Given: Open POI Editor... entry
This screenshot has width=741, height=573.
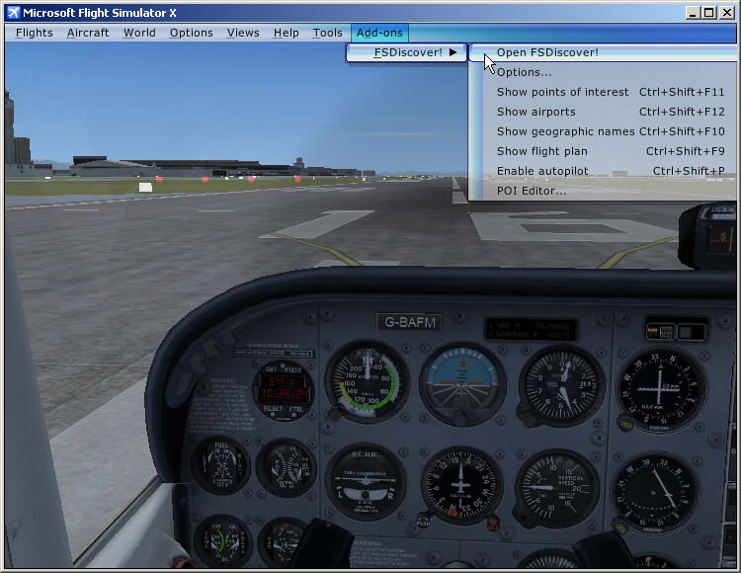Looking at the screenshot, I should [532, 191].
